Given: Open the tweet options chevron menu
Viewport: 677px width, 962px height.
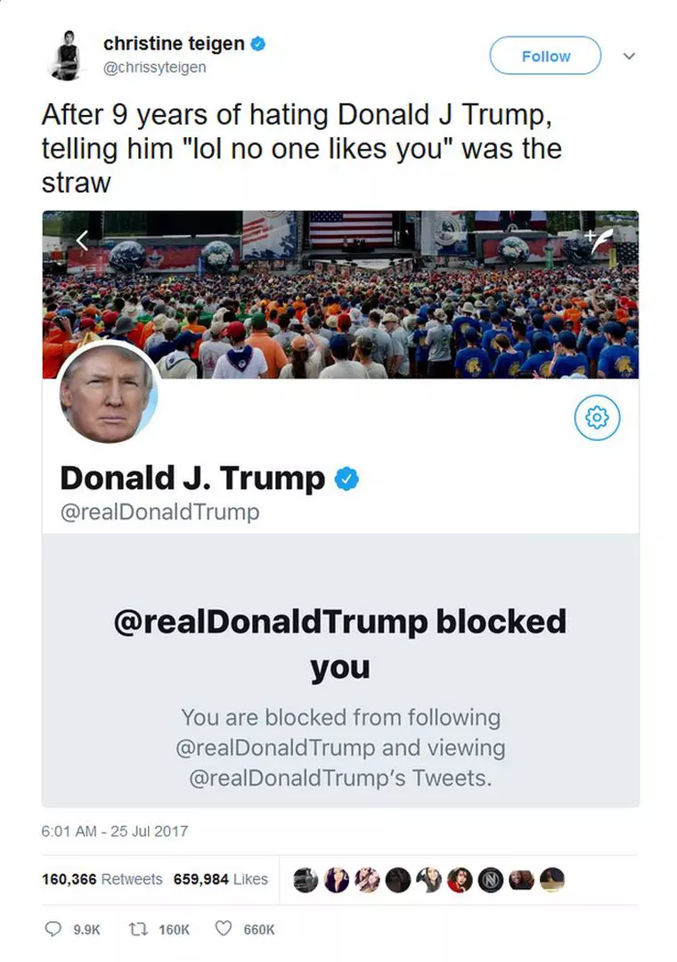Looking at the screenshot, I should click(629, 56).
